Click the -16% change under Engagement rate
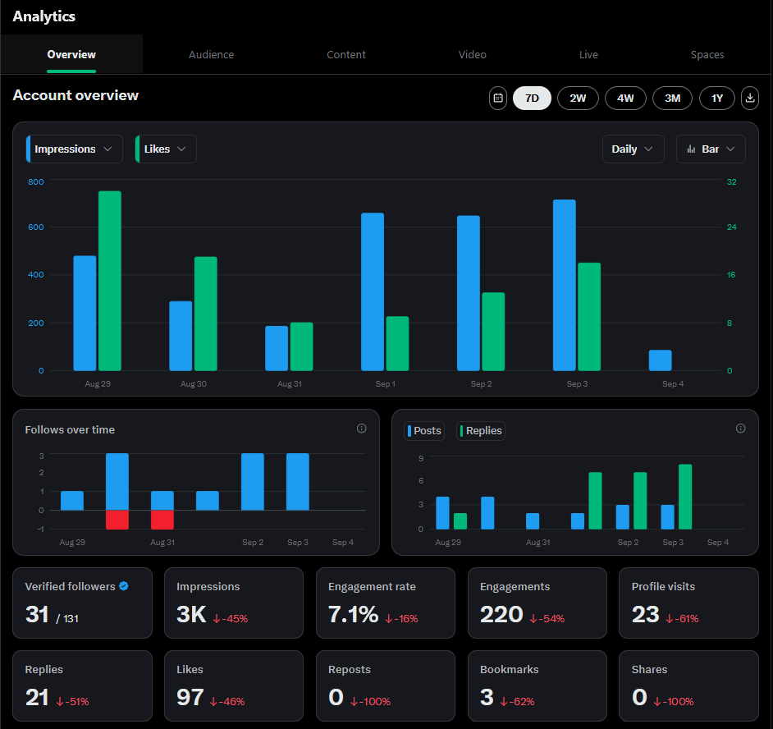 click(x=401, y=618)
